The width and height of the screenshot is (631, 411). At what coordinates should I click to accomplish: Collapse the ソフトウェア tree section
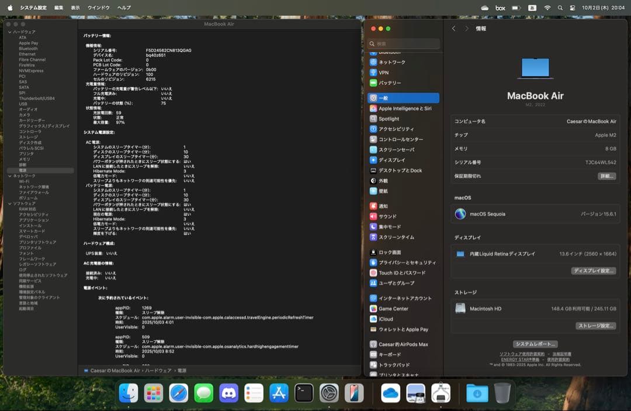tap(10, 203)
